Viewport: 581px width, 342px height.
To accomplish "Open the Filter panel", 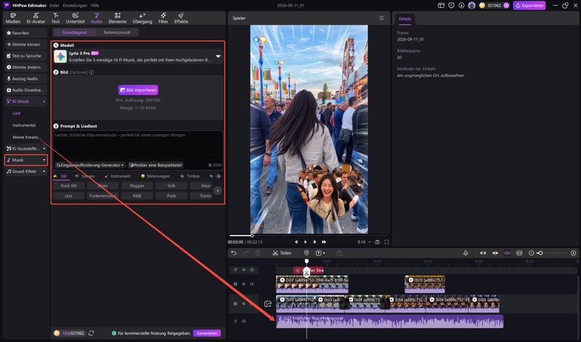I will coord(163,18).
